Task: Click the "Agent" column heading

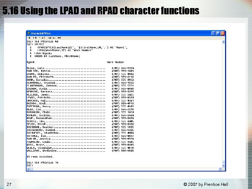Action: (x=30, y=62)
